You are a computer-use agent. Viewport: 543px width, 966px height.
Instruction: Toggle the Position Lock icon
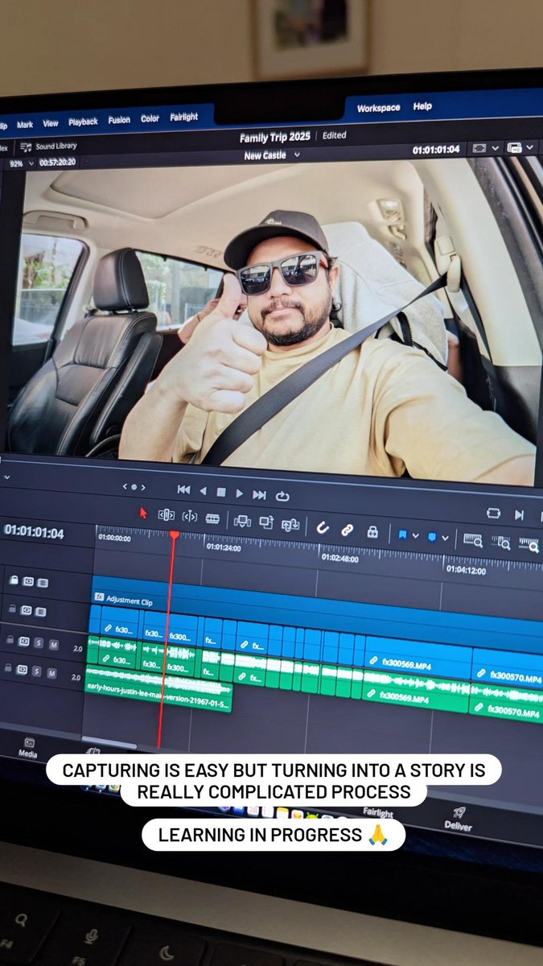pos(372,532)
